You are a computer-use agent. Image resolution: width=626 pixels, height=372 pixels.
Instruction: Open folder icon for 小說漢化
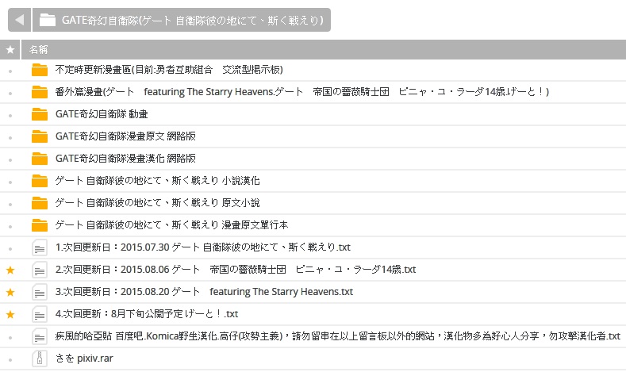click(40, 181)
